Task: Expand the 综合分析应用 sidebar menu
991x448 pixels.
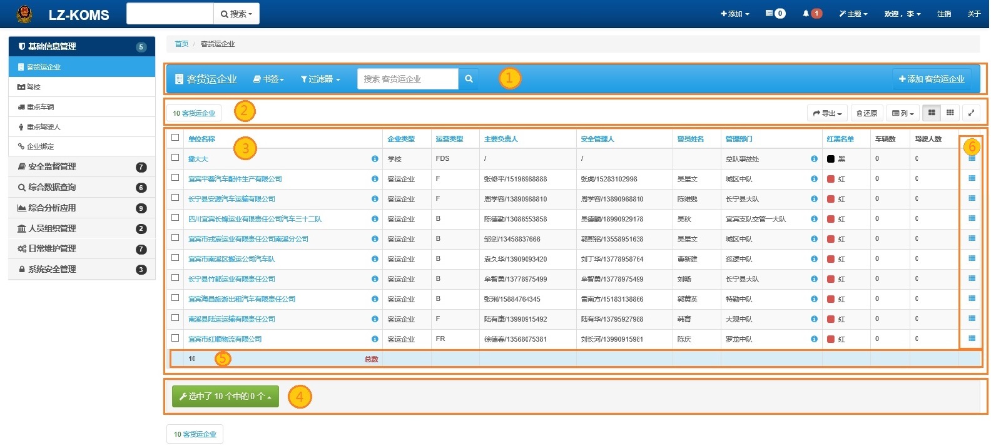Action: tap(82, 208)
